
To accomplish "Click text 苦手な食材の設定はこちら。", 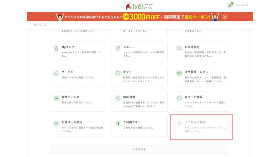I will [77, 103].
